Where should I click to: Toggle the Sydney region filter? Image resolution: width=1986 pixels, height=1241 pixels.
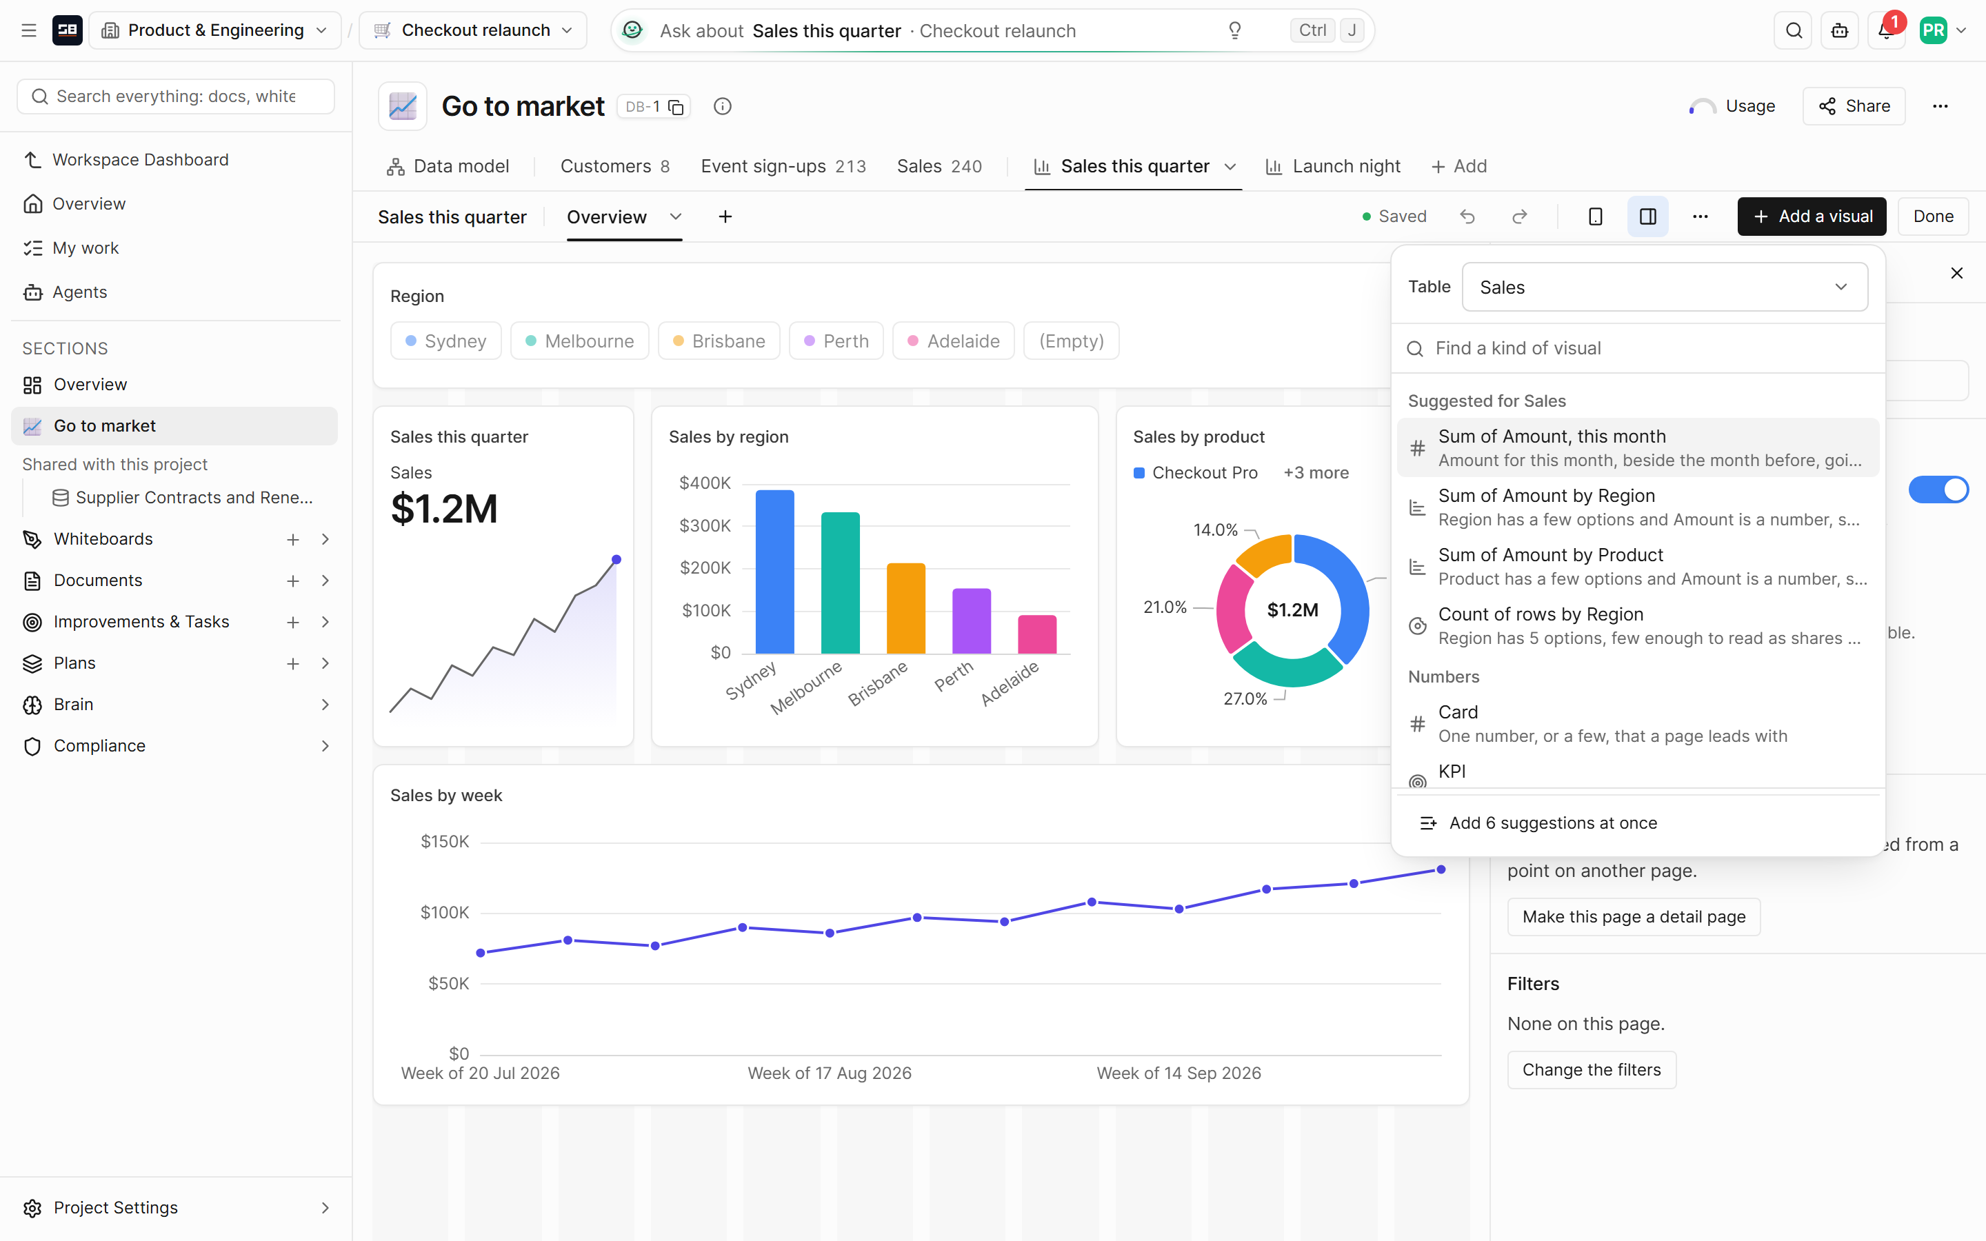[445, 341]
